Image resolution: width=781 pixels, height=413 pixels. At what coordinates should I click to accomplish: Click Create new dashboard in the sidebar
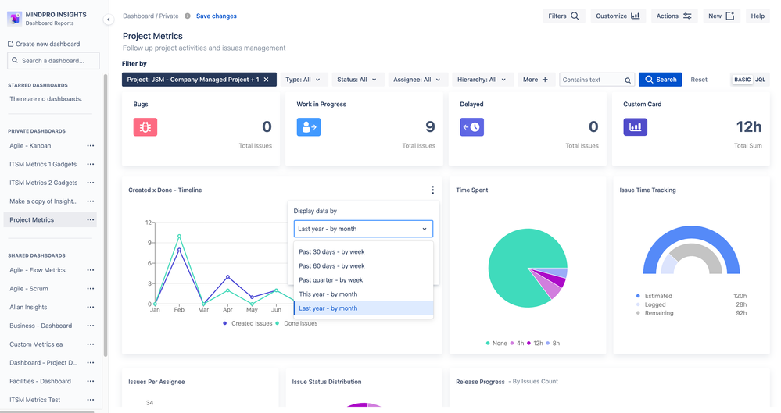pyautogui.click(x=44, y=44)
